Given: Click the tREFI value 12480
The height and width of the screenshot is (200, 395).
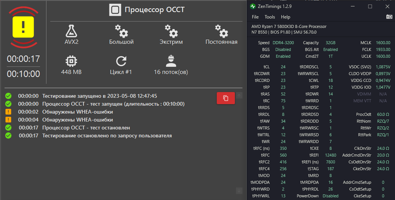Looking at the screenshot, I should [330, 155].
